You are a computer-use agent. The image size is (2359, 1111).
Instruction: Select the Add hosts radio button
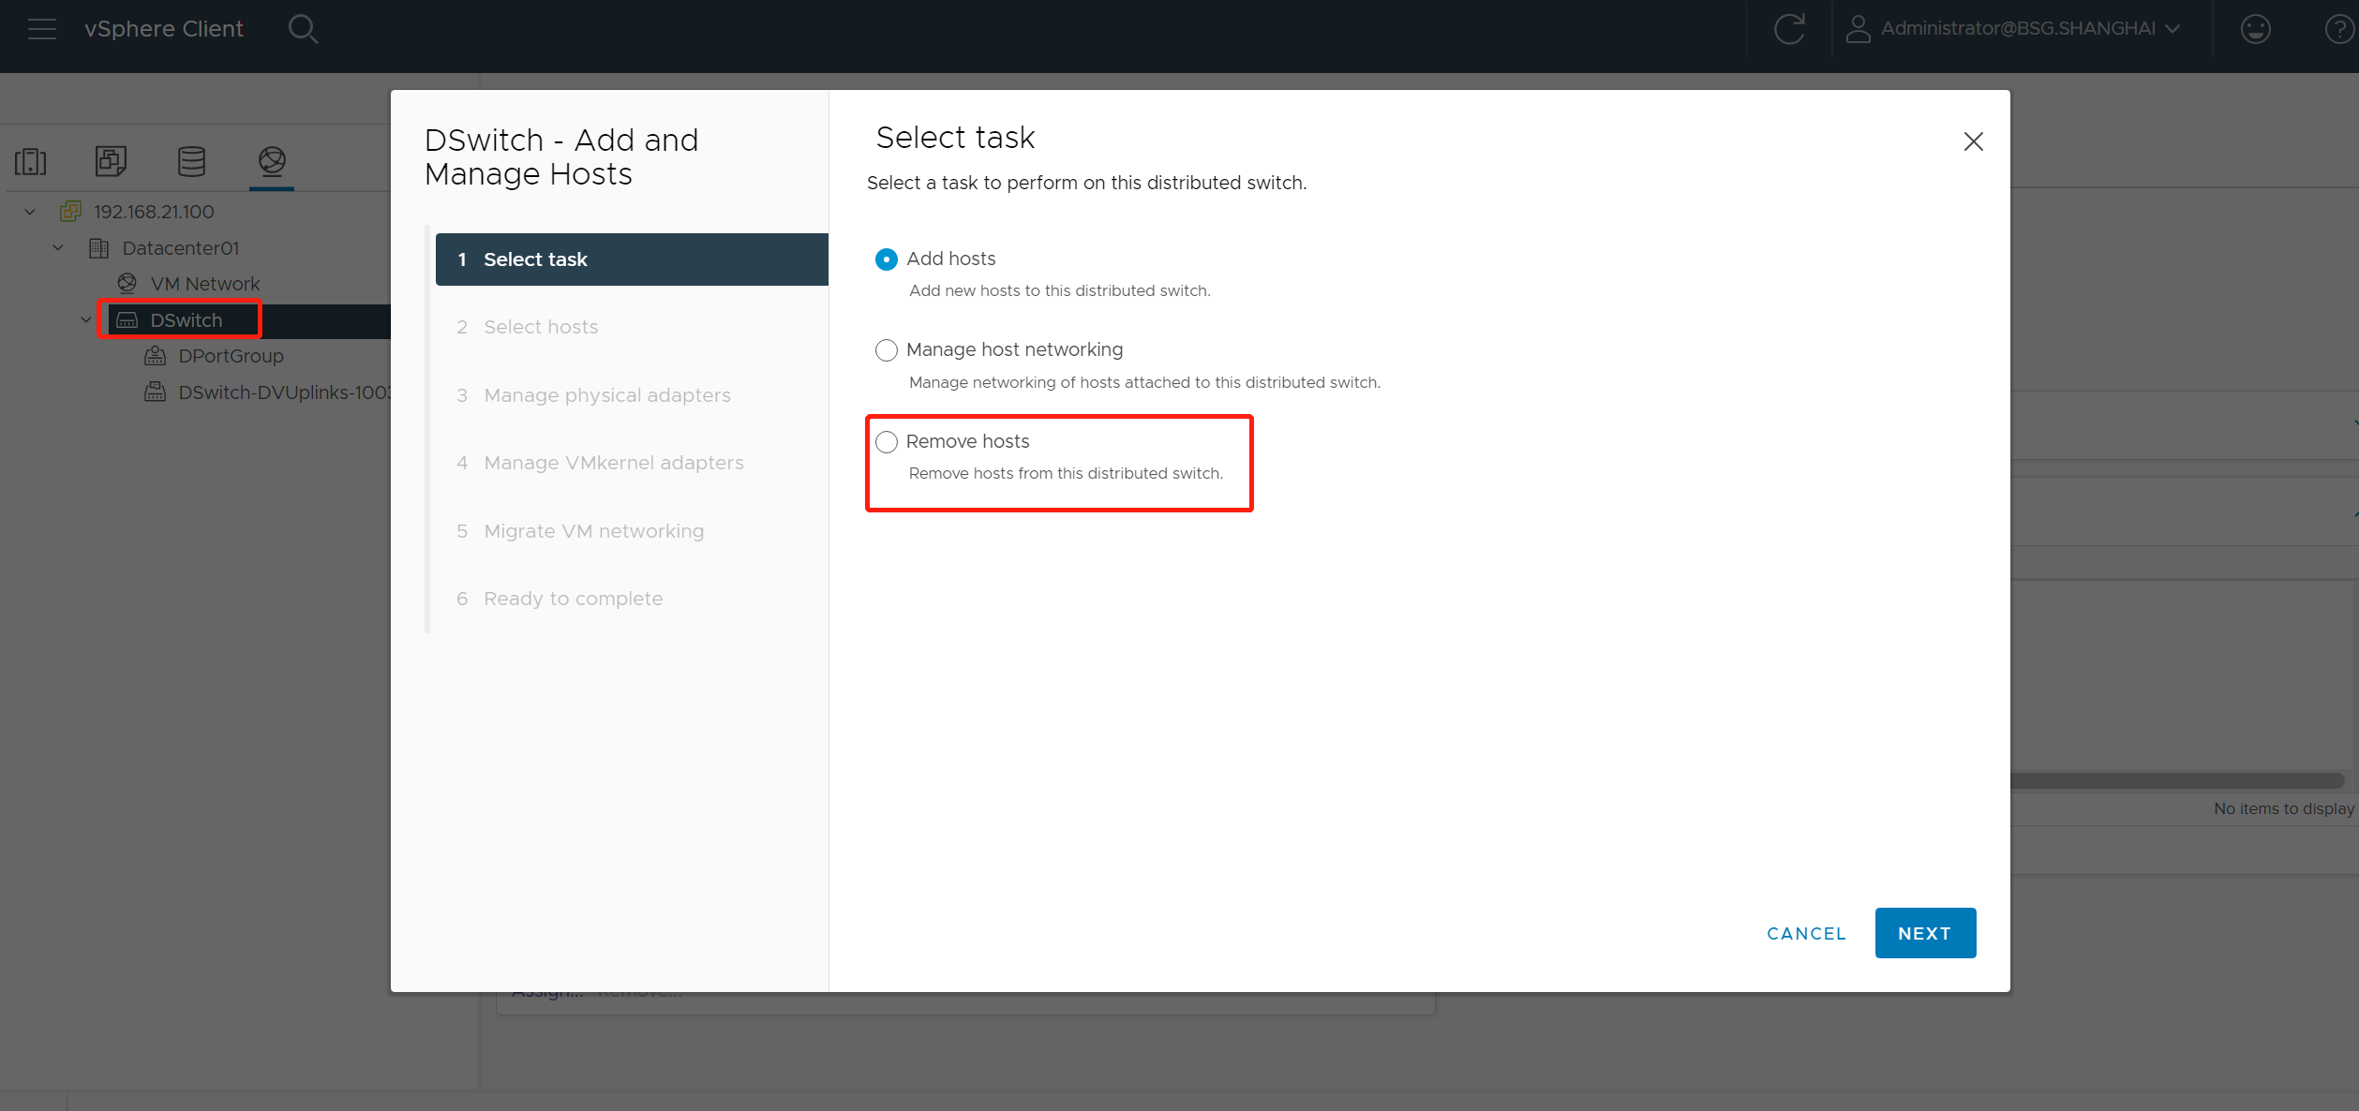coord(886,259)
